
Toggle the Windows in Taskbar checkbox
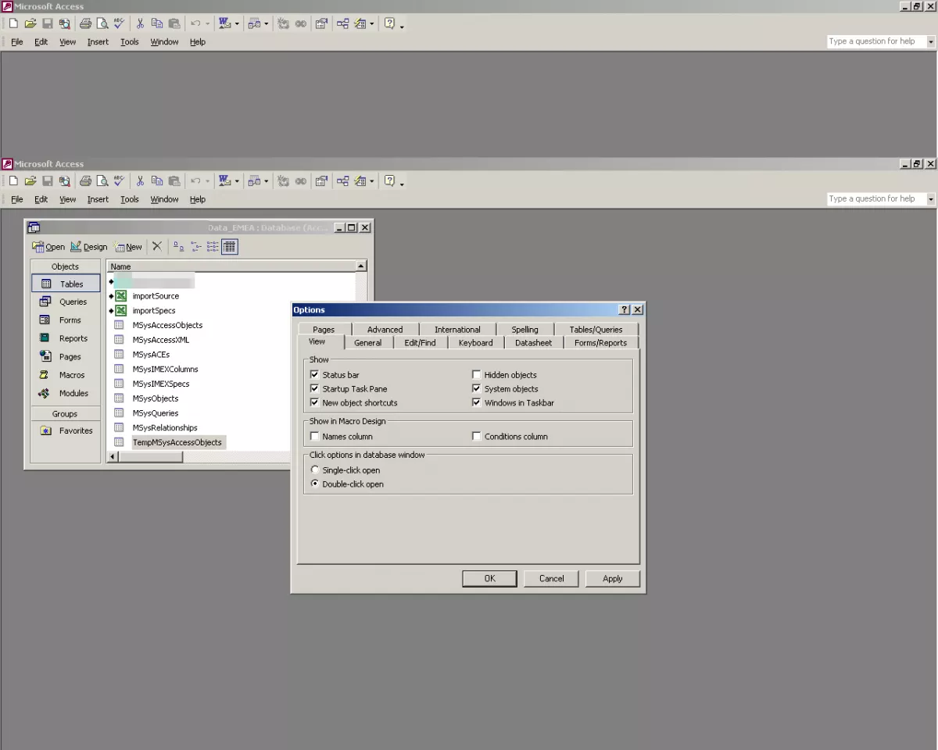coord(477,403)
